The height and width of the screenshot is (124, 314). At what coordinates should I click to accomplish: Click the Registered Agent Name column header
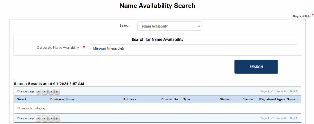pos(277,99)
